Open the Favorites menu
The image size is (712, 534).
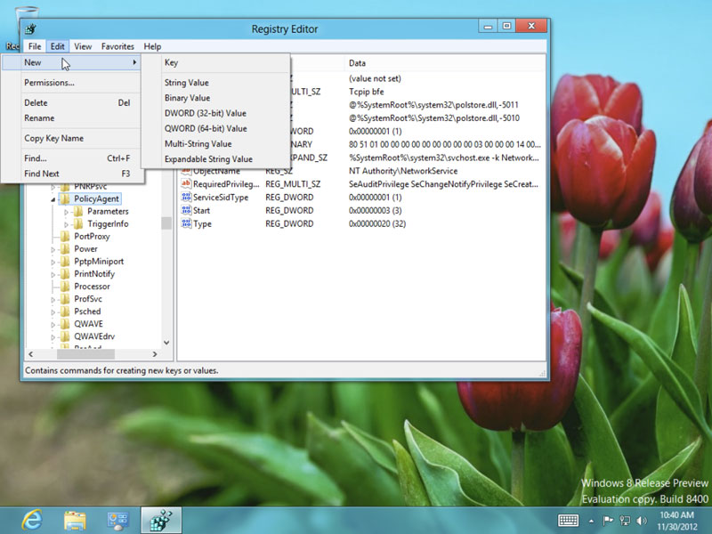117,46
